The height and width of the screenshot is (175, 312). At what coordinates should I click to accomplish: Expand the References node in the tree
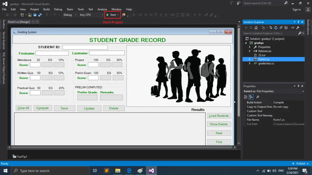tap(250, 51)
